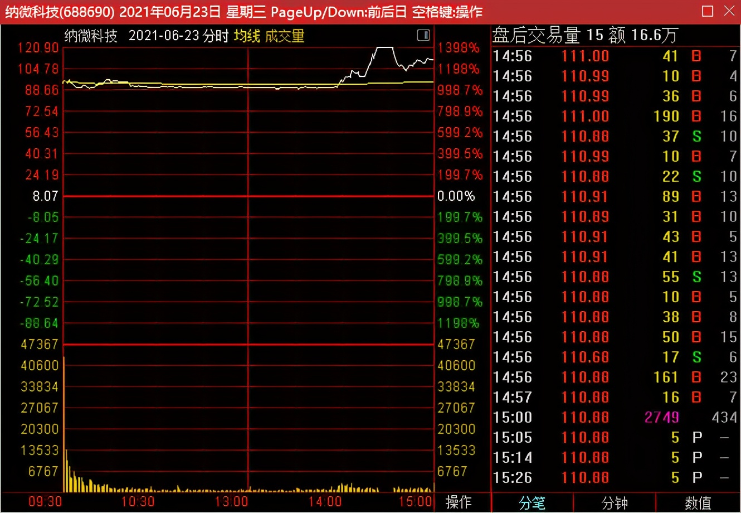Switch to the 分钟 tab
This screenshot has width=741, height=513.
click(615, 503)
